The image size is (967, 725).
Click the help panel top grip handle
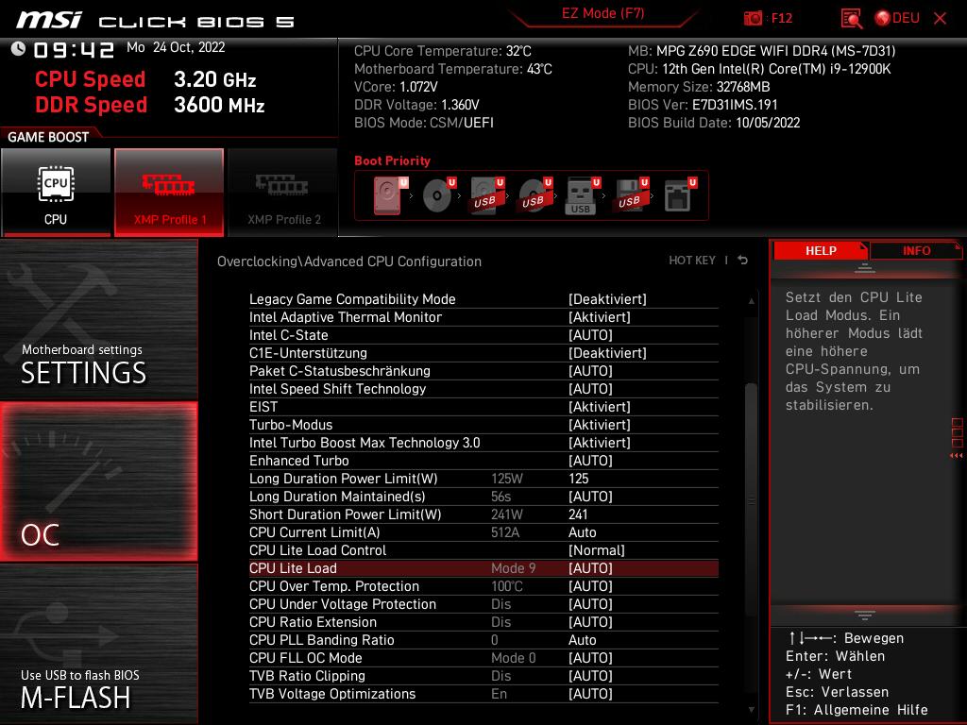tap(864, 268)
